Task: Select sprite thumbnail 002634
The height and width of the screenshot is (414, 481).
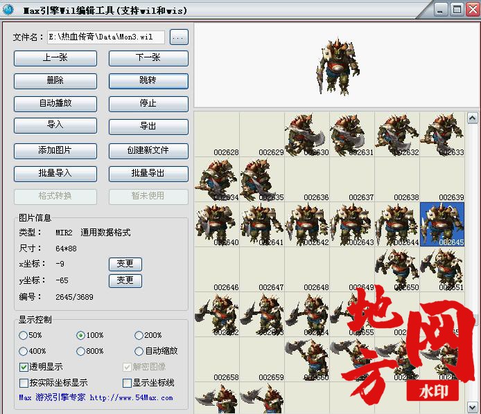Action: click(217, 179)
